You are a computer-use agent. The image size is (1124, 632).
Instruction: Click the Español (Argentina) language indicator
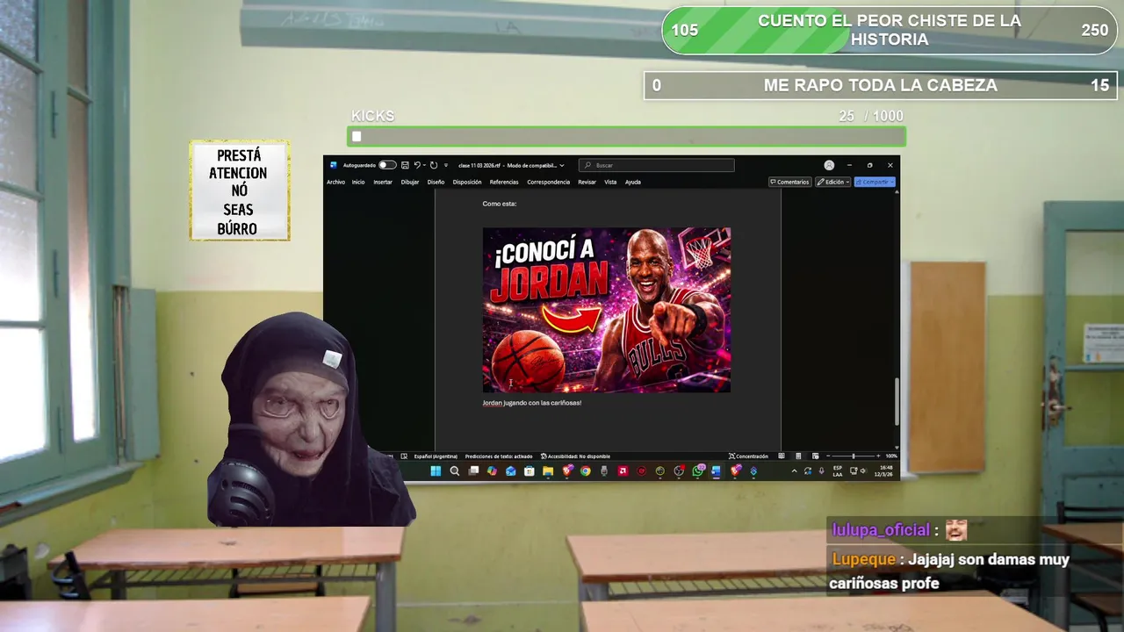(436, 456)
